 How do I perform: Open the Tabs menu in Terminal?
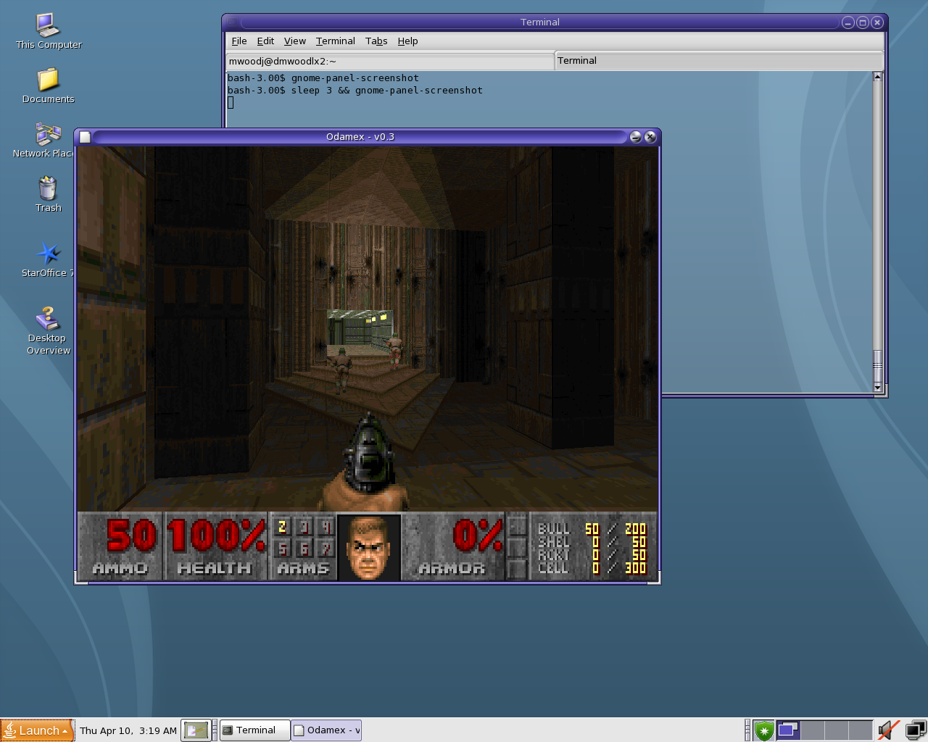376,41
